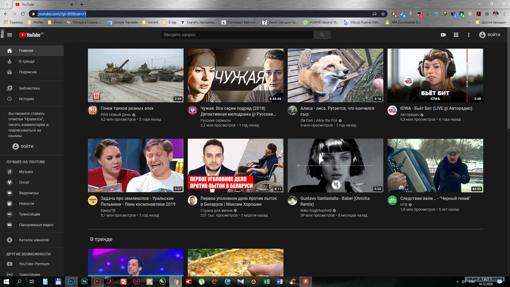Click the address bar URL
The width and height of the screenshot is (510, 287).
[62, 14]
